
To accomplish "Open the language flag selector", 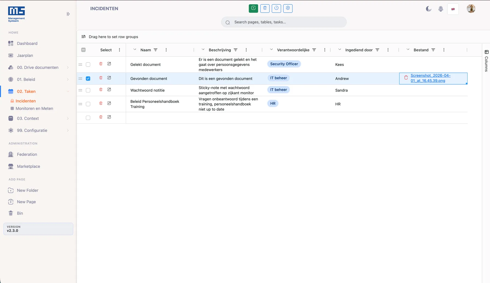I will tap(453, 9).
